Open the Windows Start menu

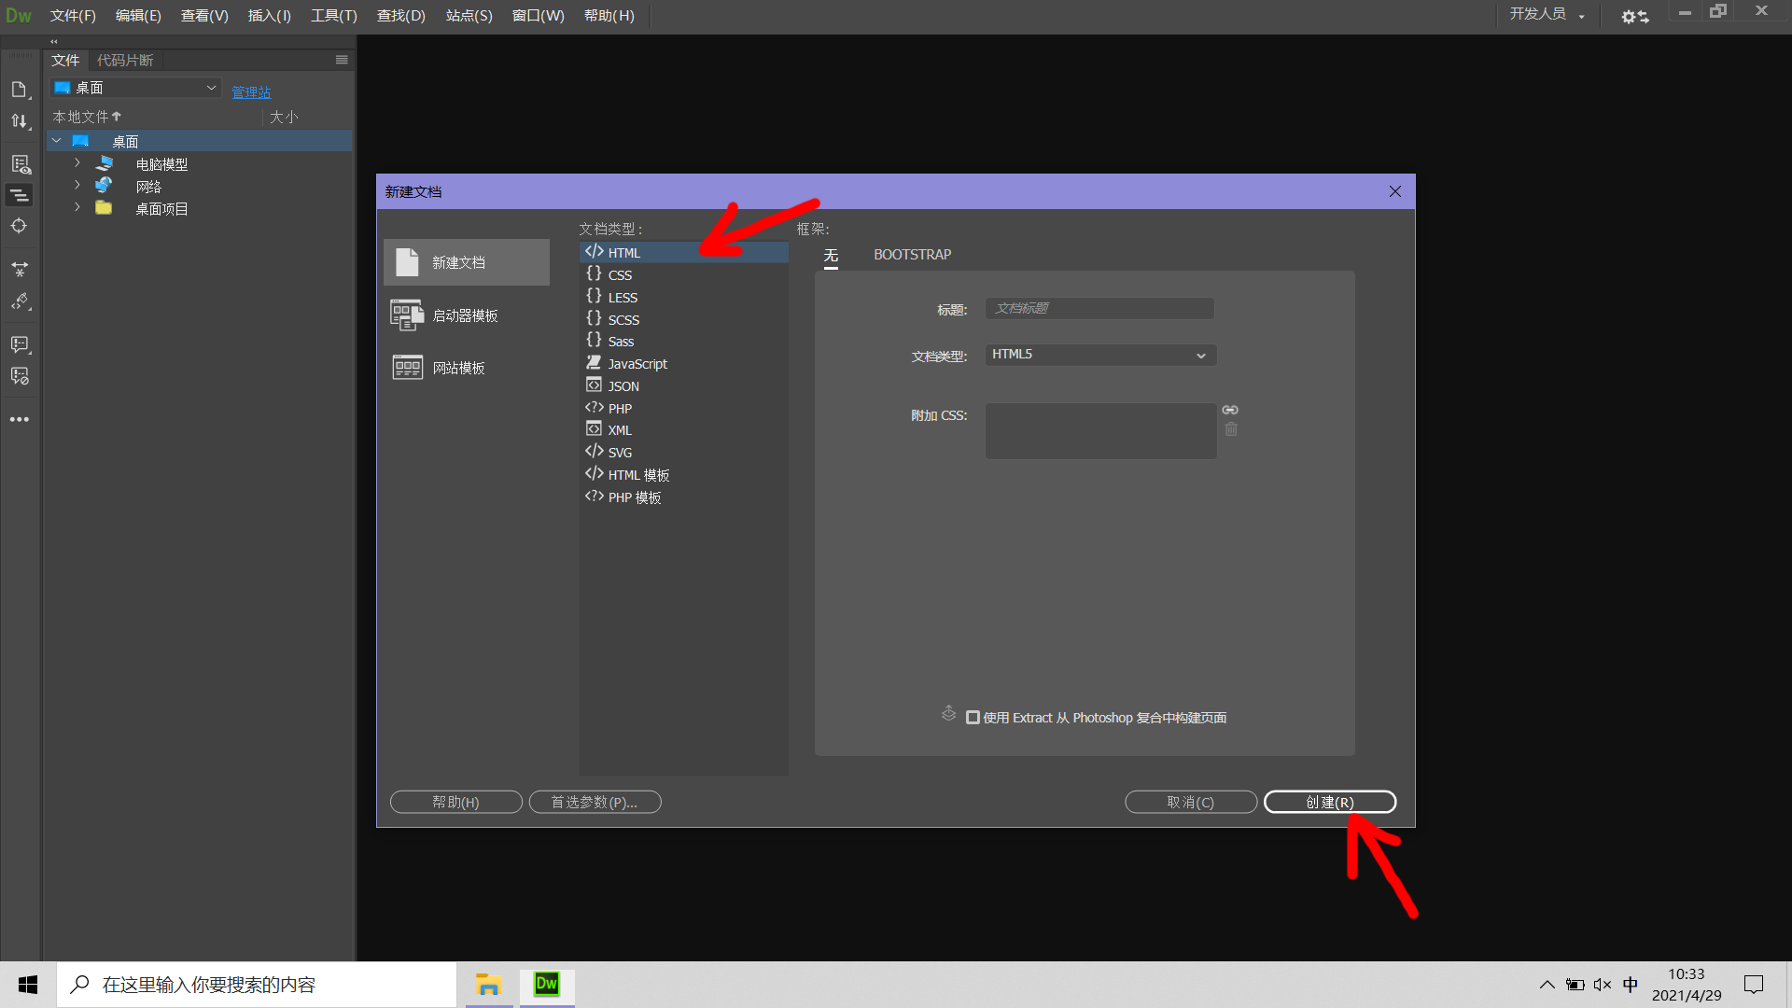point(28,985)
